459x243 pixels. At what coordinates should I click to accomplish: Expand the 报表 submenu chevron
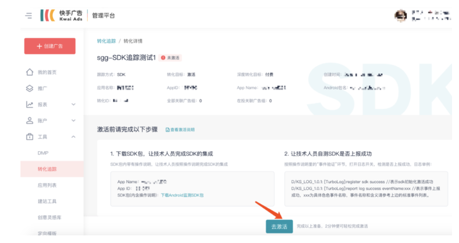73,105
